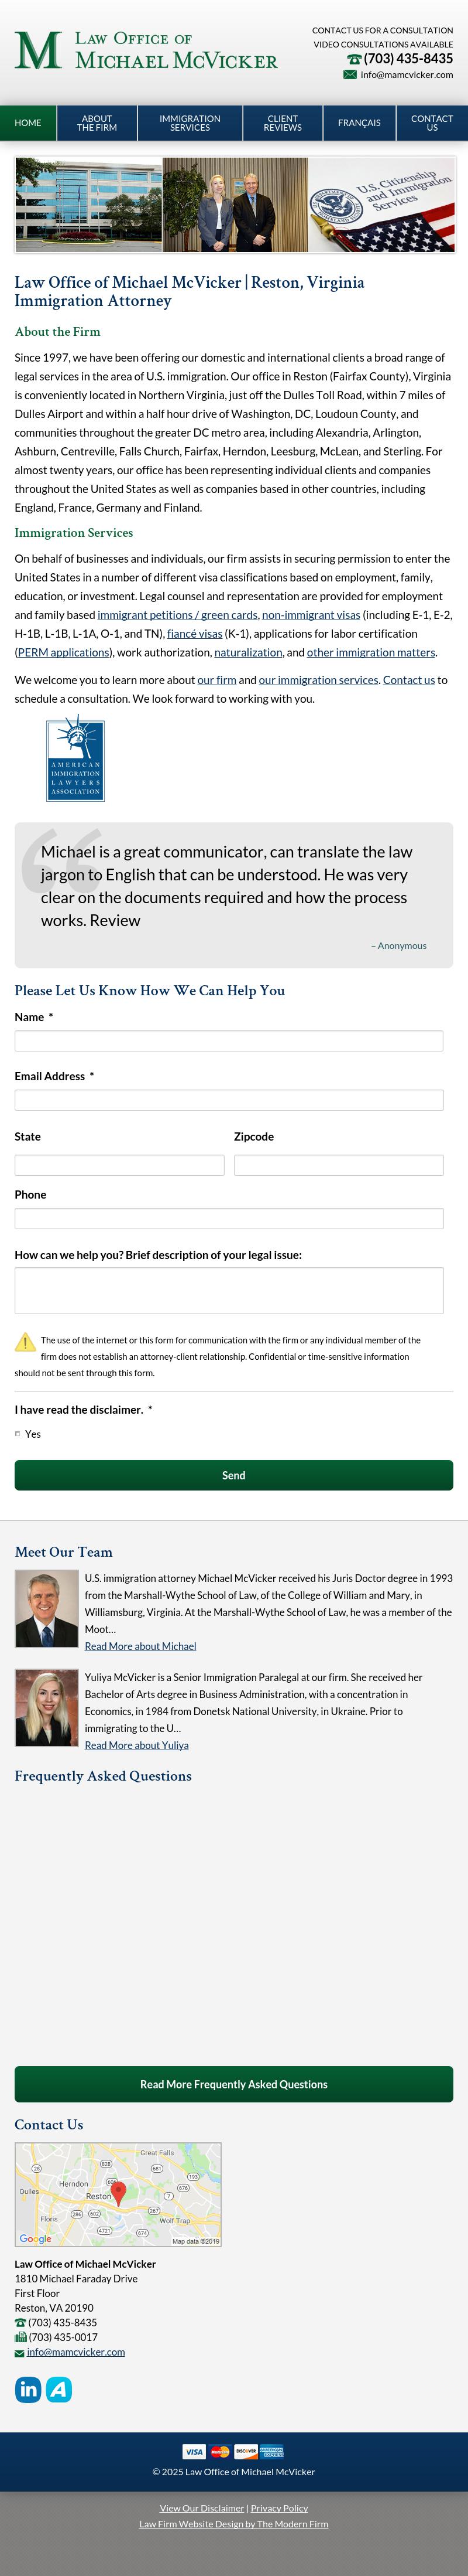Image resolution: width=468 pixels, height=2576 pixels.
Task: Open the Immigration Services menu
Action: tap(190, 123)
